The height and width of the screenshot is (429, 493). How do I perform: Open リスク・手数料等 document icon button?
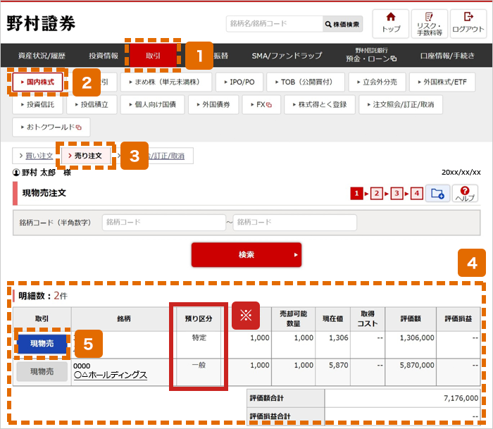429,23
